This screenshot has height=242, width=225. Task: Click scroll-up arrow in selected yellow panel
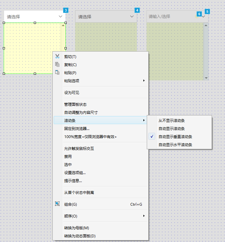(63, 25)
